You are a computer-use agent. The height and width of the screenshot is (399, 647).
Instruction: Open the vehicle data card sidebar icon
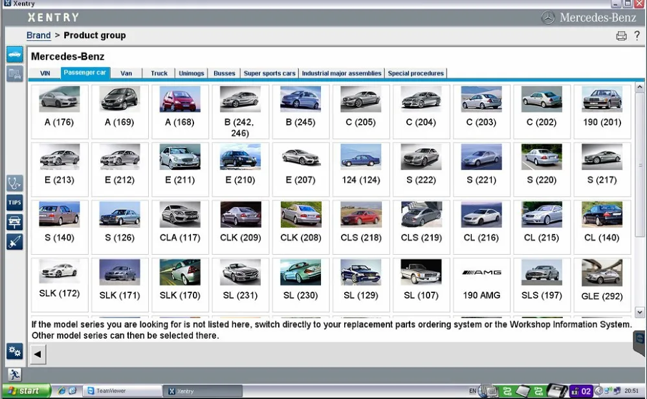(x=14, y=74)
